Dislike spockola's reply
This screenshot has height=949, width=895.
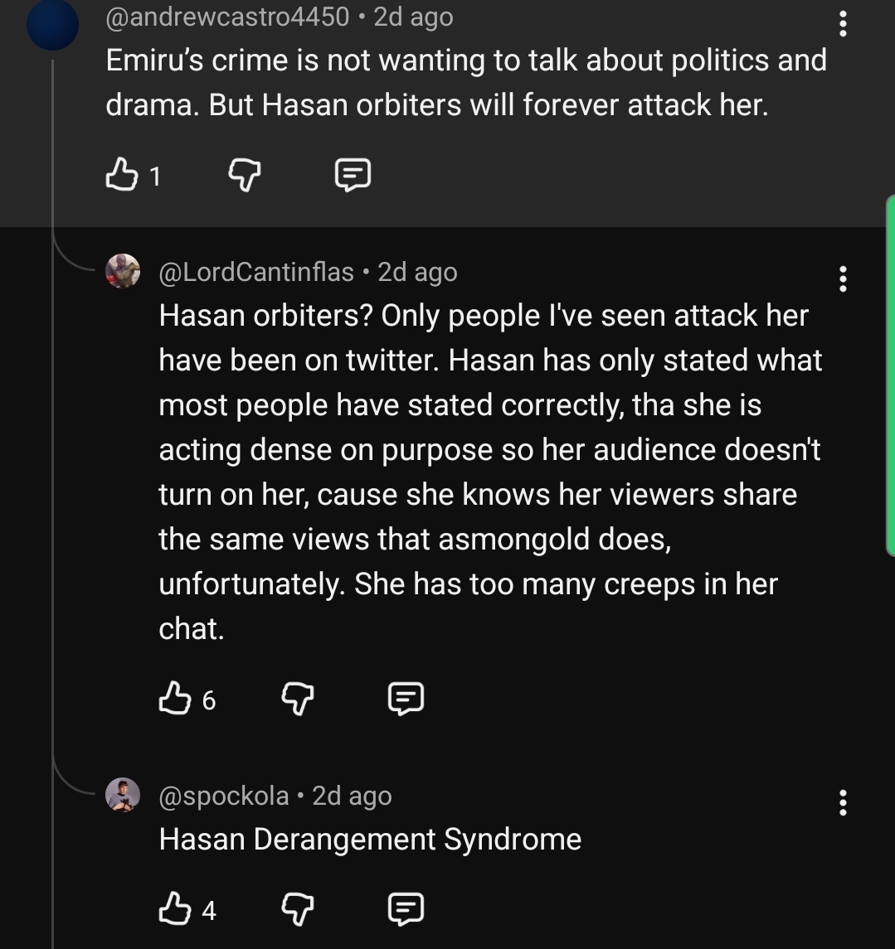pos(298,909)
